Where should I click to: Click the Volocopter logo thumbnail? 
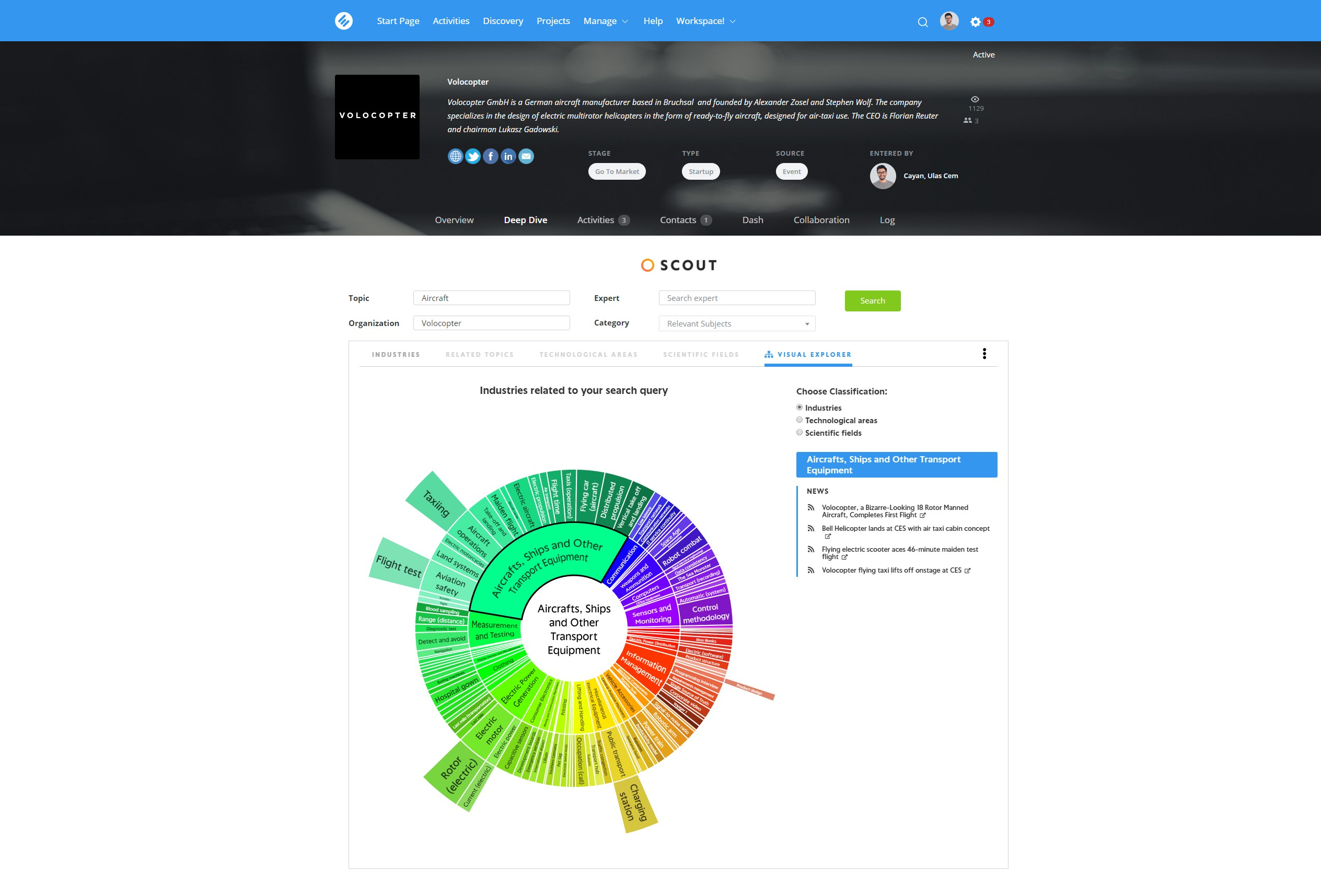377,117
